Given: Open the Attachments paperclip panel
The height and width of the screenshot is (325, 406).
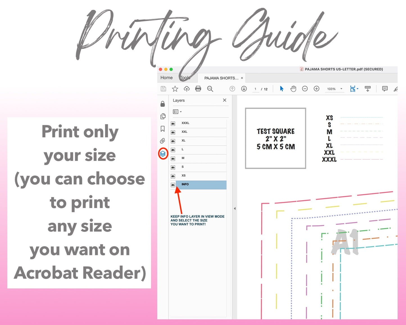Looking at the screenshot, I should point(163,141).
